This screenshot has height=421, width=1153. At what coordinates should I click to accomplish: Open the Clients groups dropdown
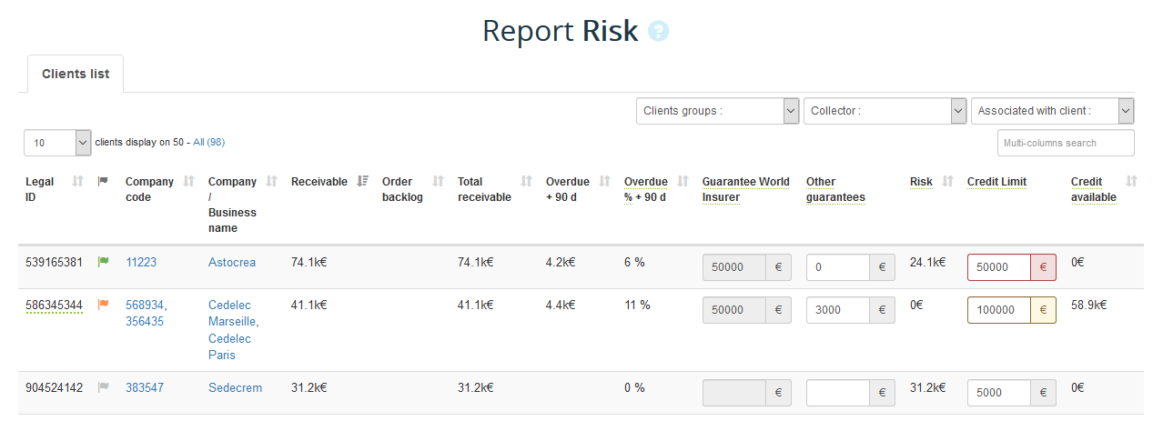[x=717, y=111]
